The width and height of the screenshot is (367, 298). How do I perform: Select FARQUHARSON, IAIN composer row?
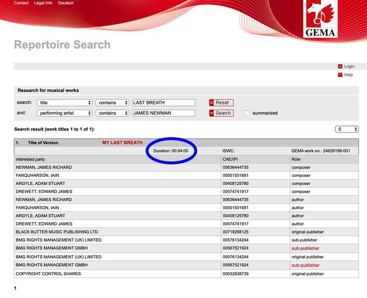coord(186,175)
